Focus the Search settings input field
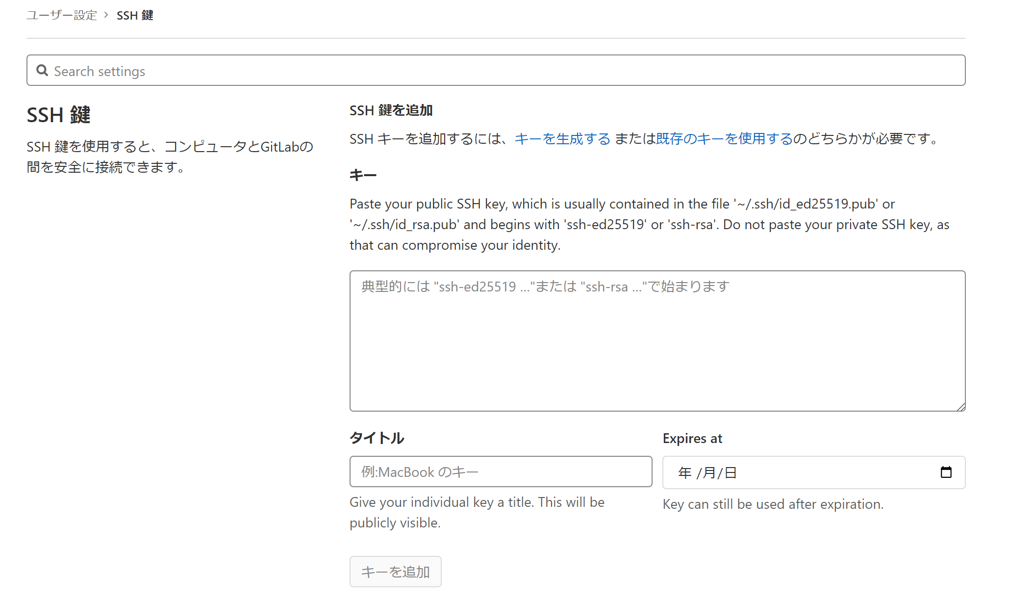Viewport: 1033px width, 602px height. pyautogui.click(x=495, y=71)
